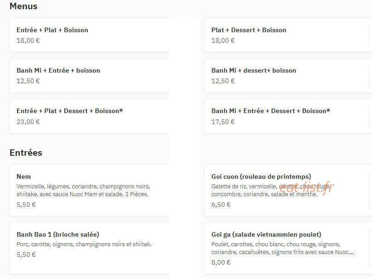Click the 8,00 € price of Goi ga
Image resolution: width=372 pixels, height=278 pixels.
click(x=221, y=262)
